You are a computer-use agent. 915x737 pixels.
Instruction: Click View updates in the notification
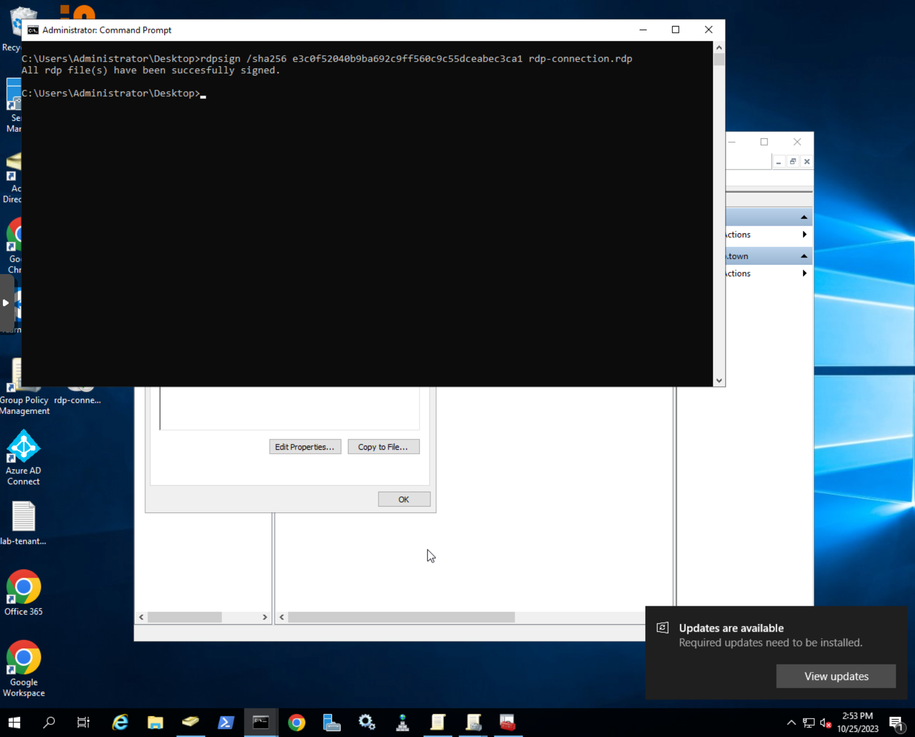836,676
